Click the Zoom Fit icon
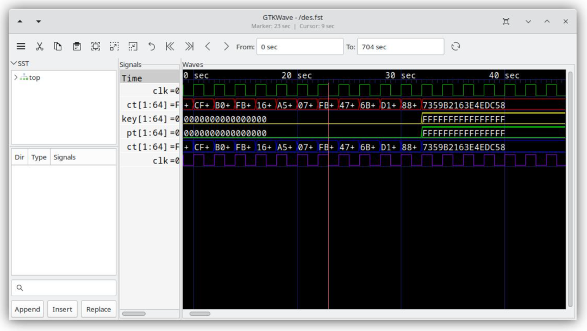This screenshot has height=331, width=587. coord(96,47)
